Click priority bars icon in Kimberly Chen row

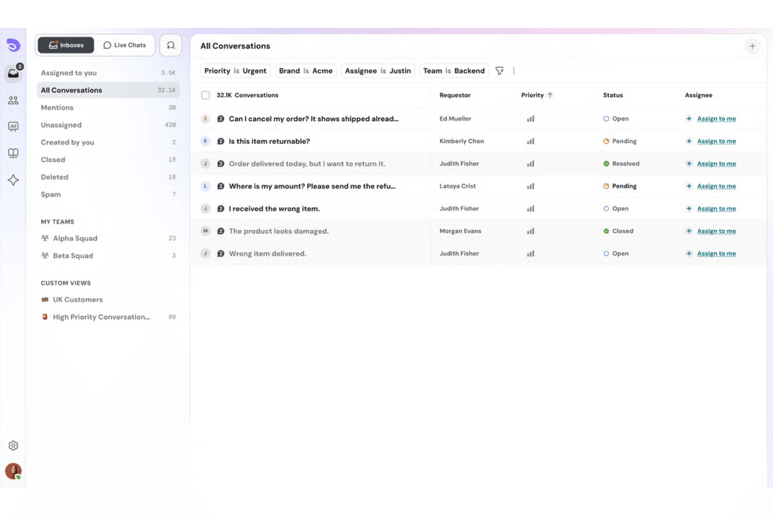click(x=531, y=141)
